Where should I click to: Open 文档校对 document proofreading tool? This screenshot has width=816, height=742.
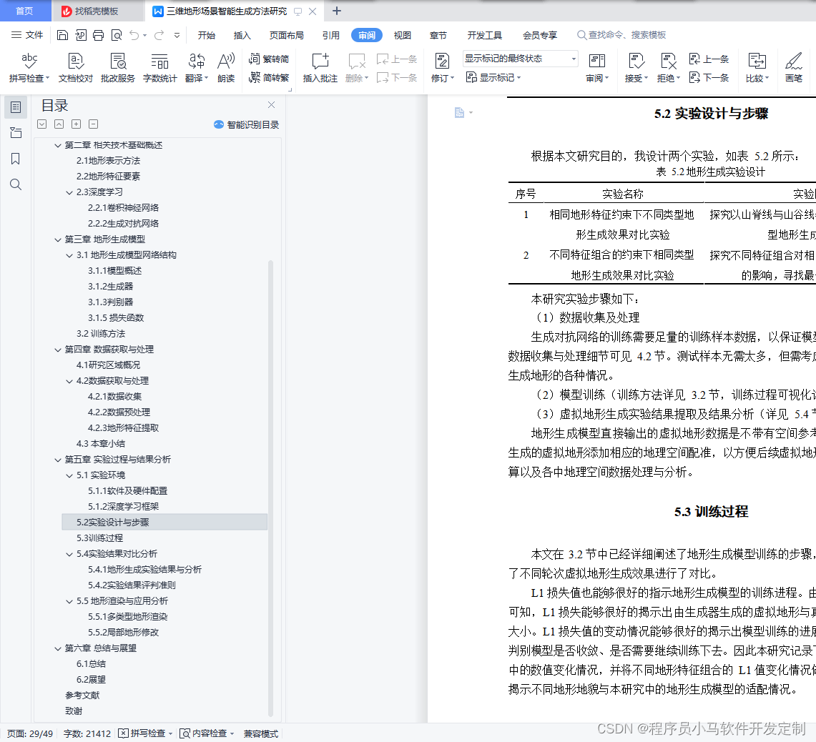[76, 68]
